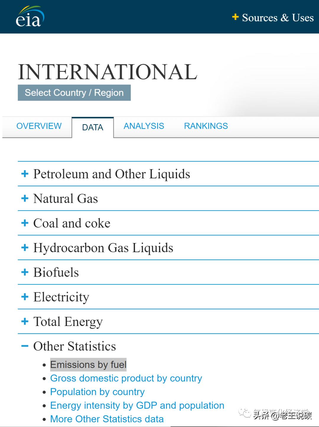Click the plus icon beside Sources & Uses
319x427 pixels.
235,17
